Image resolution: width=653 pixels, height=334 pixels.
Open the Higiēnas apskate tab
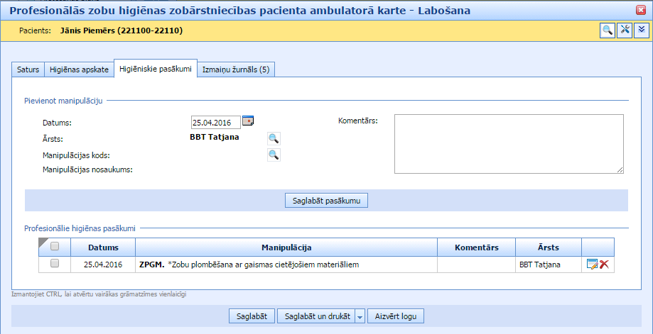79,69
